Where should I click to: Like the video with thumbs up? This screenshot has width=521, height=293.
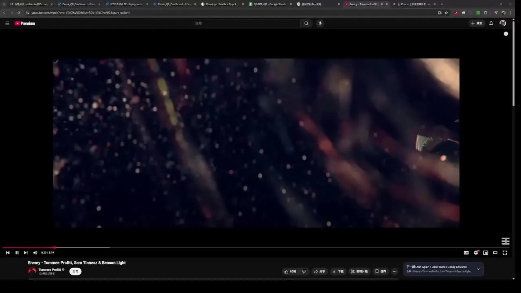290,271
